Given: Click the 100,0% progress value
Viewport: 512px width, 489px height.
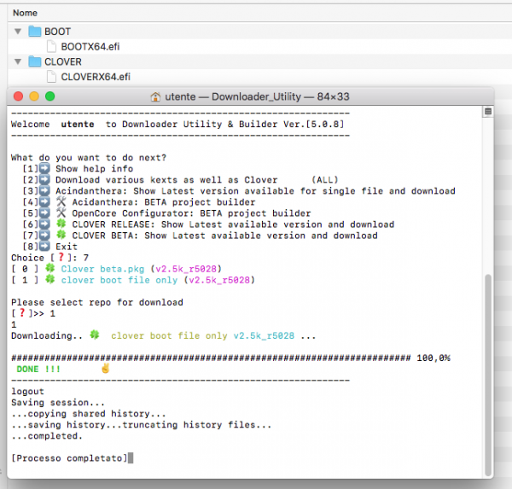Looking at the screenshot, I should [433, 358].
